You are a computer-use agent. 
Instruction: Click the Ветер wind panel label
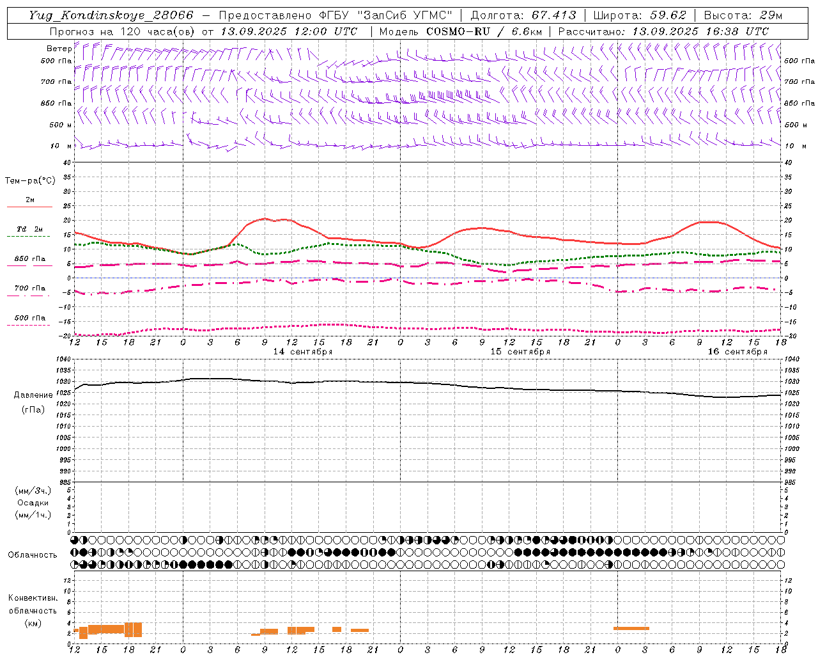click(59, 49)
